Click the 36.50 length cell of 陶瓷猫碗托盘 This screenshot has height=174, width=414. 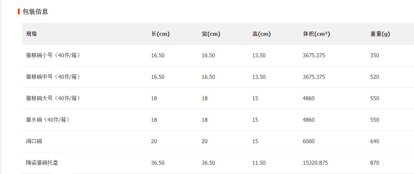coord(157,163)
